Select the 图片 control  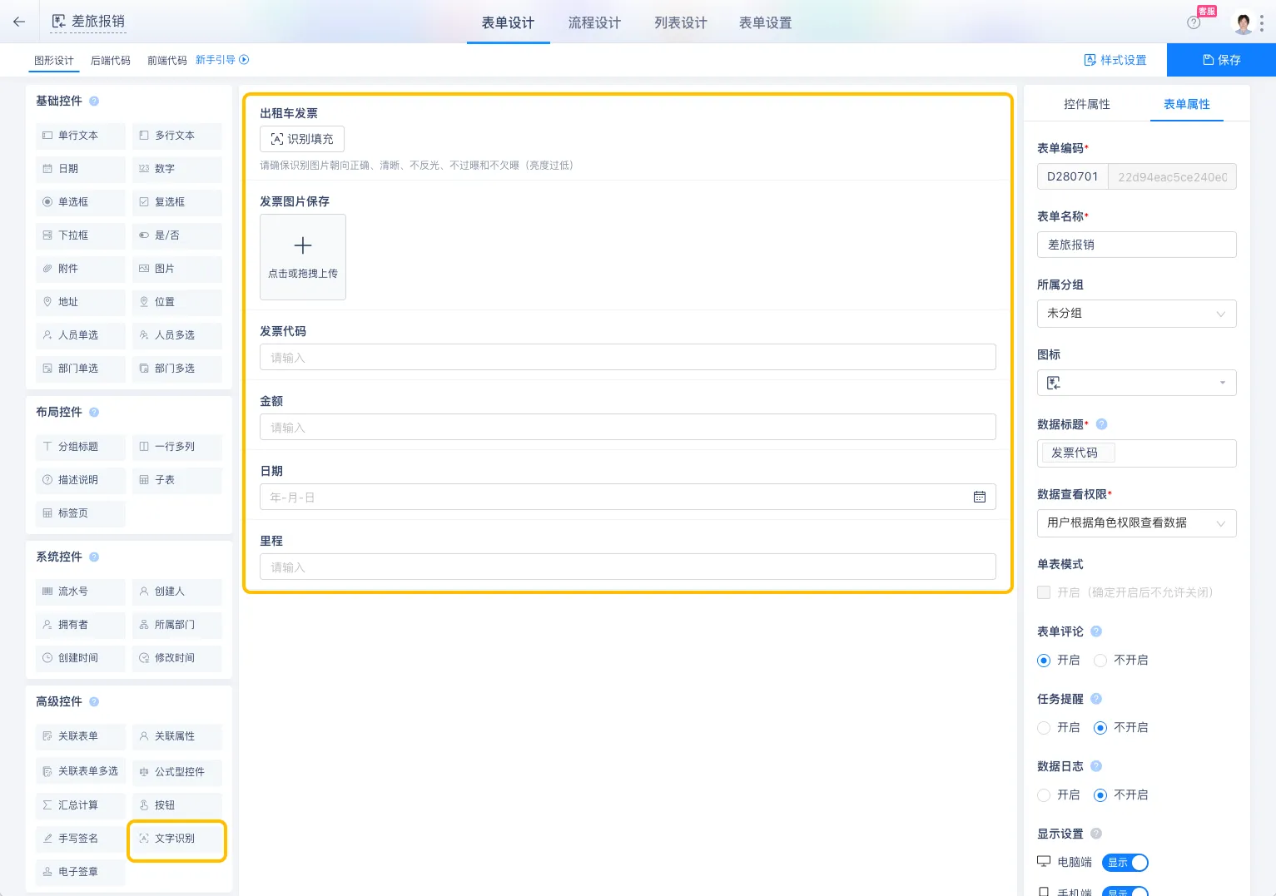pos(177,269)
